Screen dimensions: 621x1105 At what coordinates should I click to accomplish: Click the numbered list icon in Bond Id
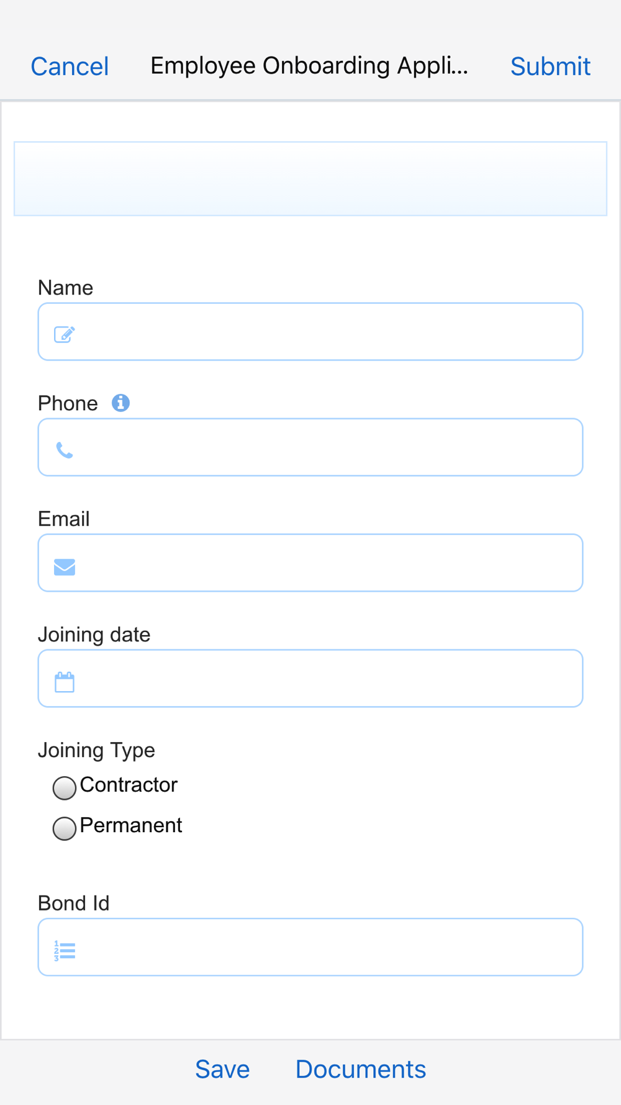tap(65, 951)
